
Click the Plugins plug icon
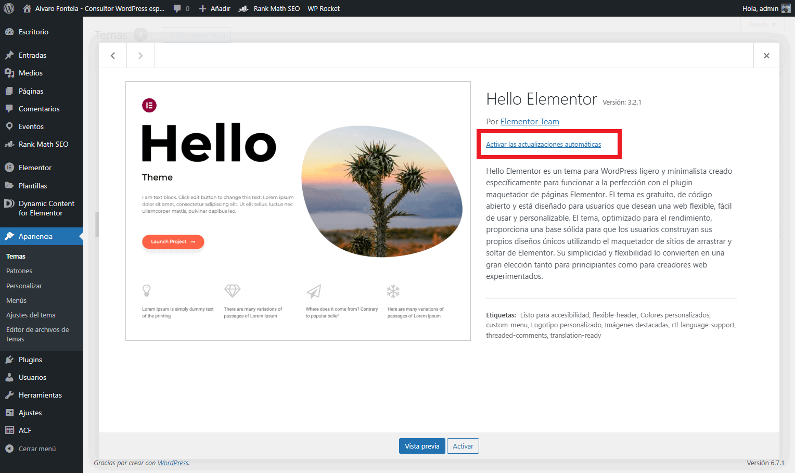pos(9,360)
